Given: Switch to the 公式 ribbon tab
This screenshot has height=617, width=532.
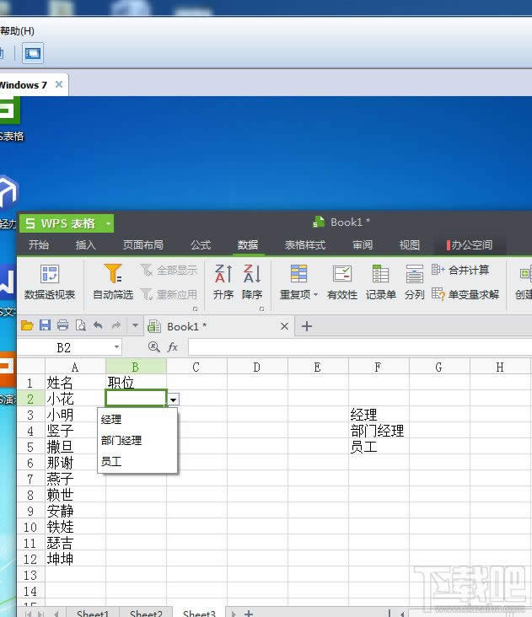Looking at the screenshot, I should pyautogui.click(x=201, y=244).
